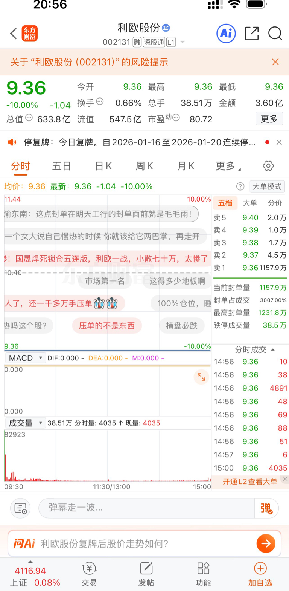Open the danmaku settings list icon
Image resolution: width=289 pixels, height=591 pixels.
(x=20, y=508)
